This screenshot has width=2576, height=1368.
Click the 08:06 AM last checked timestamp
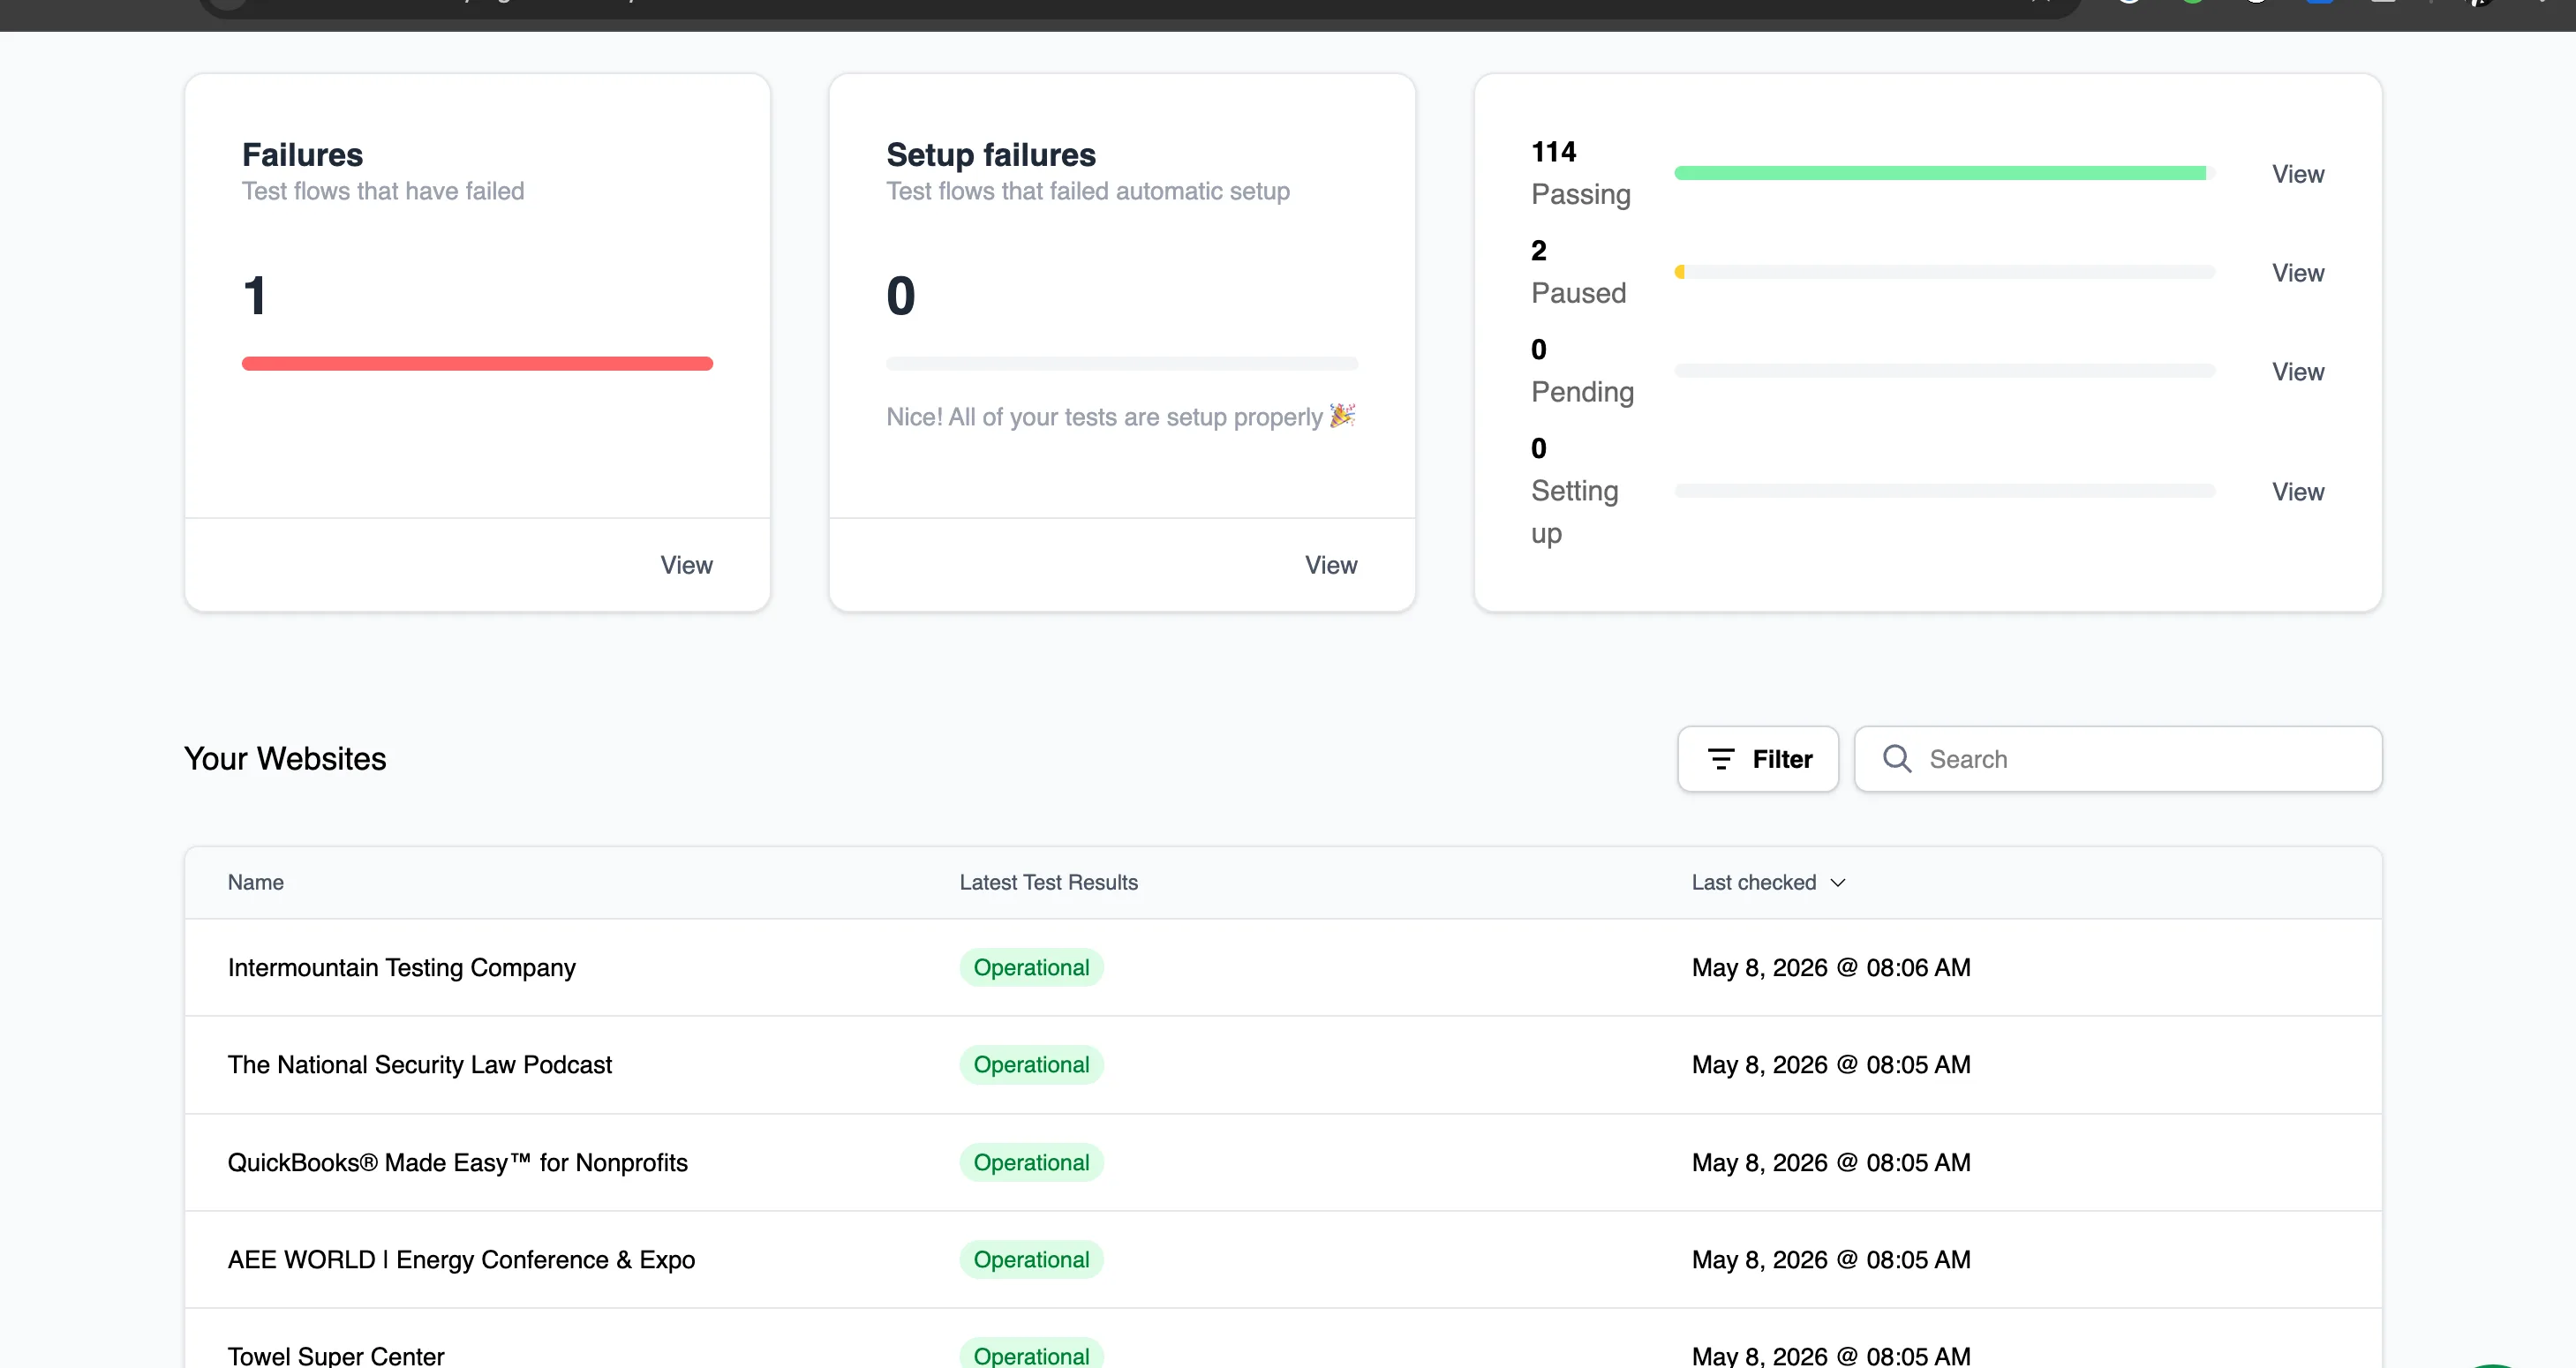[x=1831, y=968]
